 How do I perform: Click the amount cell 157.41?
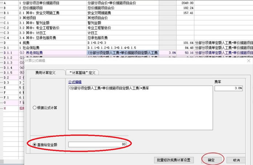185,13
